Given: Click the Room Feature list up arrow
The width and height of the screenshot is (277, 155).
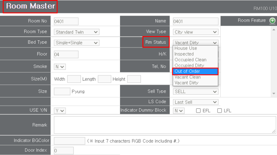Looking at the screenshot, I should 274,30.
